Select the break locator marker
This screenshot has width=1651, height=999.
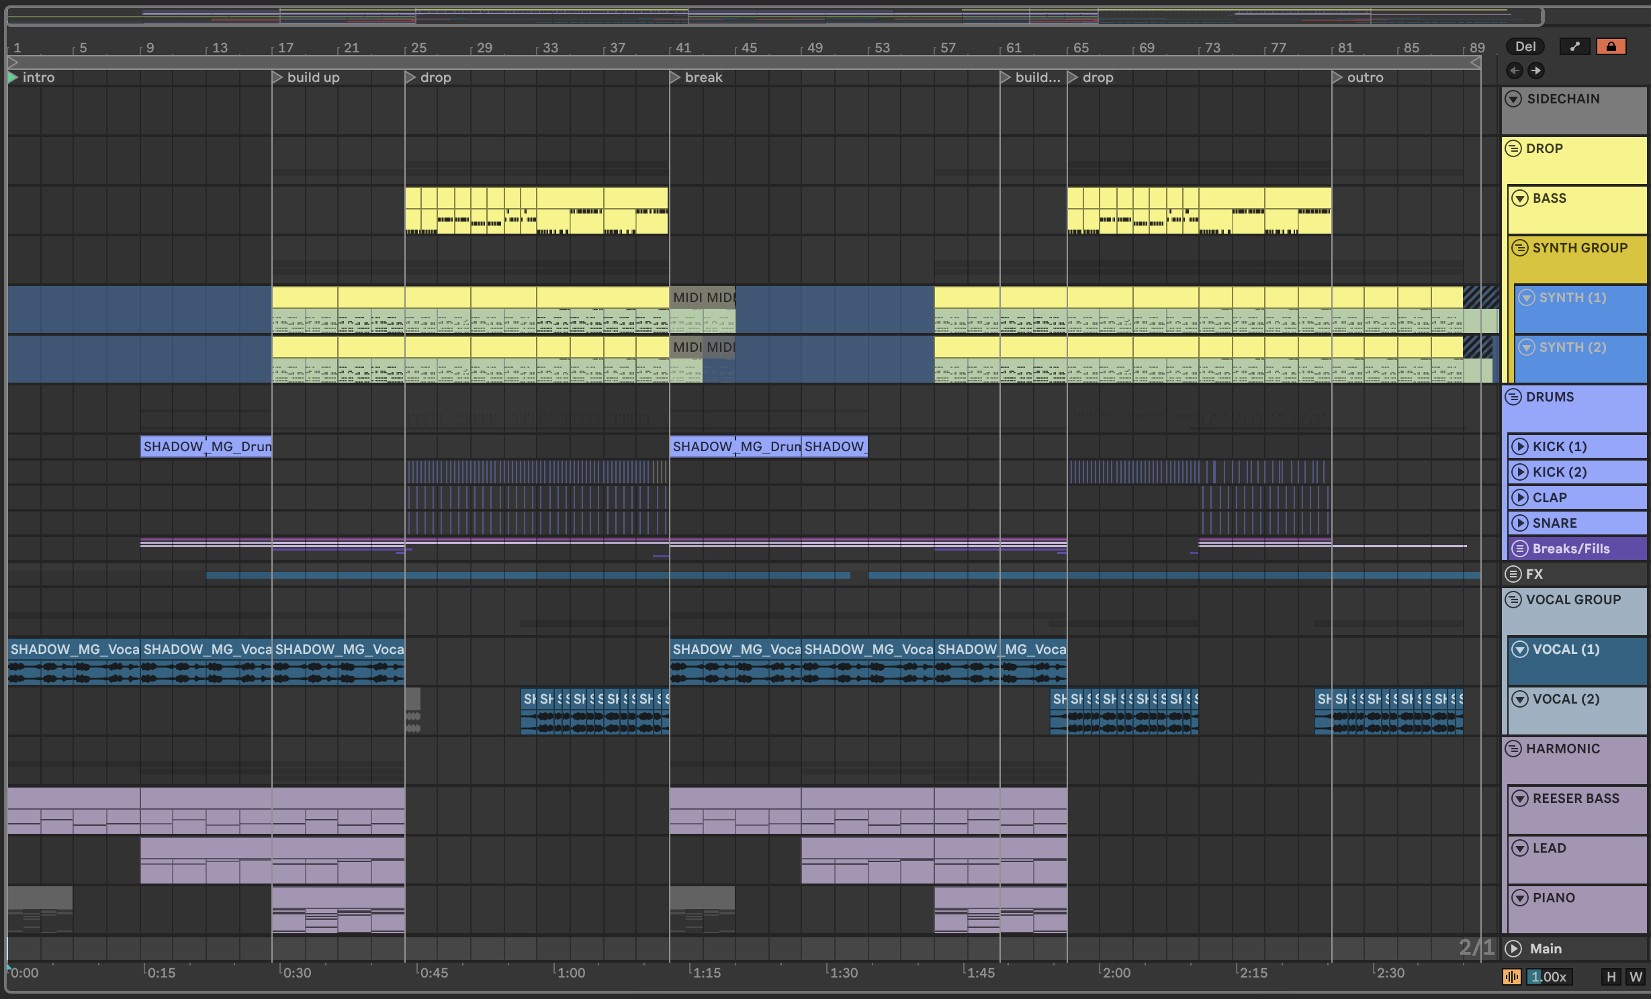pyautogui.click(x=676, y=78)
